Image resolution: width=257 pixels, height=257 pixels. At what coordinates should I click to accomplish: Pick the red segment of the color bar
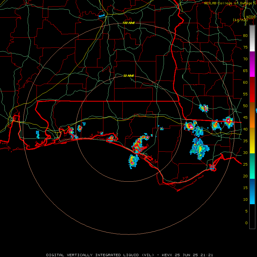point(252,90)
